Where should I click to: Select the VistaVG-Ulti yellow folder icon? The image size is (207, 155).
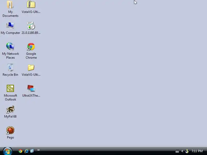point(31,70)
